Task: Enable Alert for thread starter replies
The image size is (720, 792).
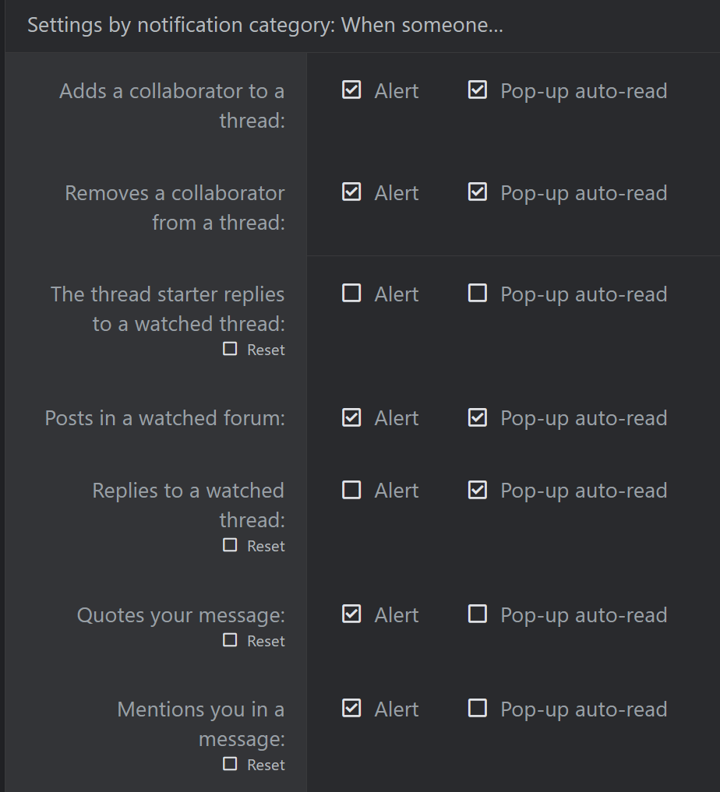Action: coord(351,294)
